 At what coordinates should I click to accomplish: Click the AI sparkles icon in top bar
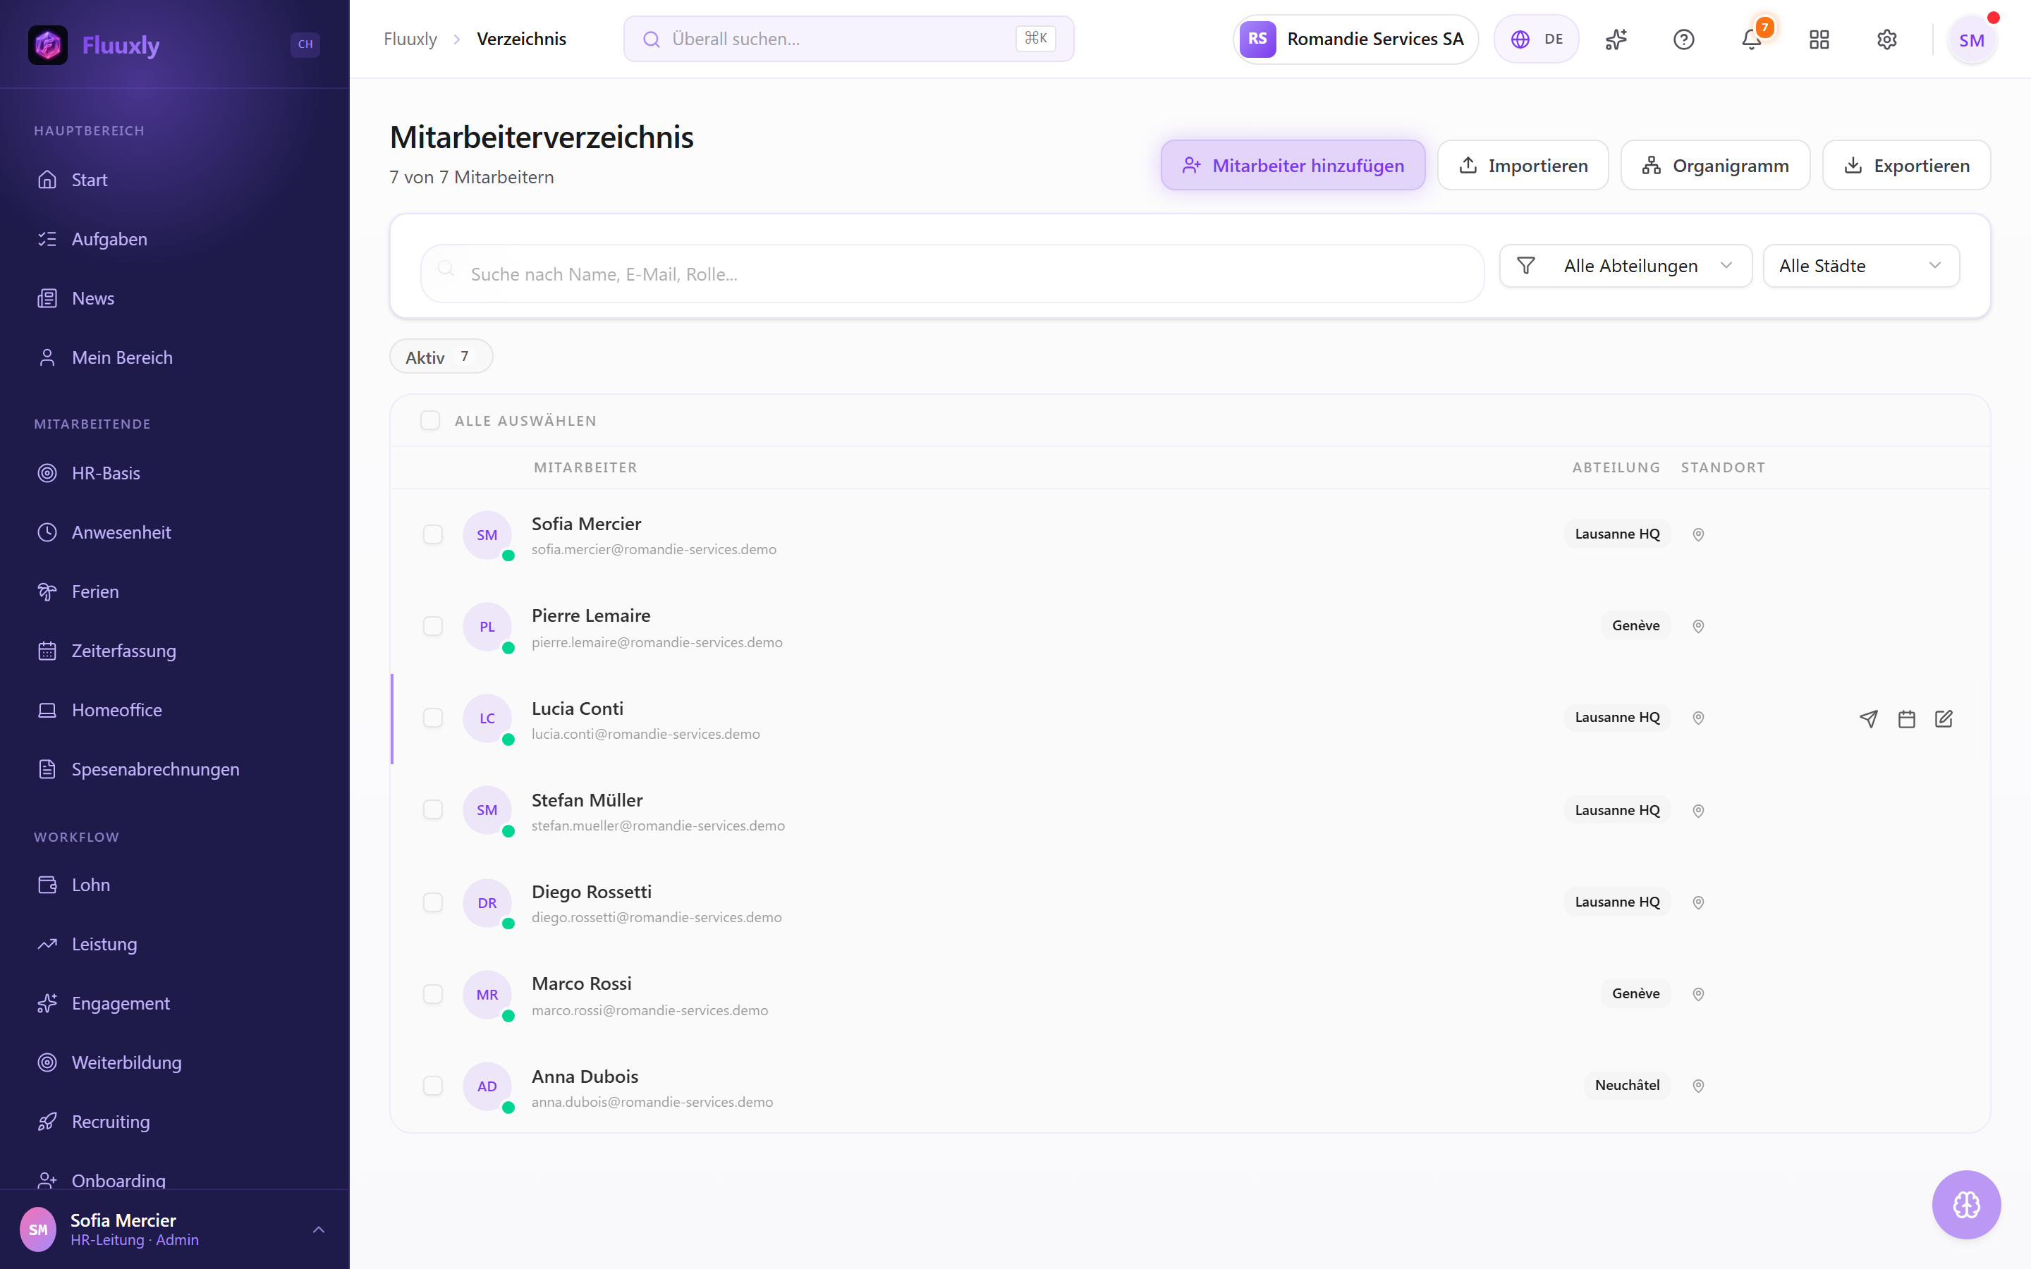[1616, 39]
